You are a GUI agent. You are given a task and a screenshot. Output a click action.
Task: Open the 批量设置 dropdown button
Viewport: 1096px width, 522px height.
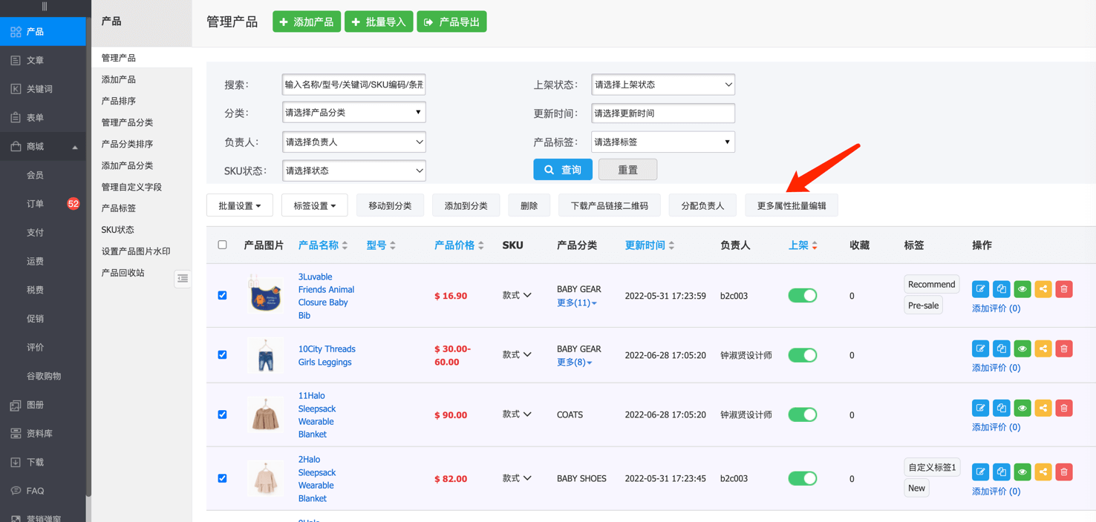pos(239,205)
